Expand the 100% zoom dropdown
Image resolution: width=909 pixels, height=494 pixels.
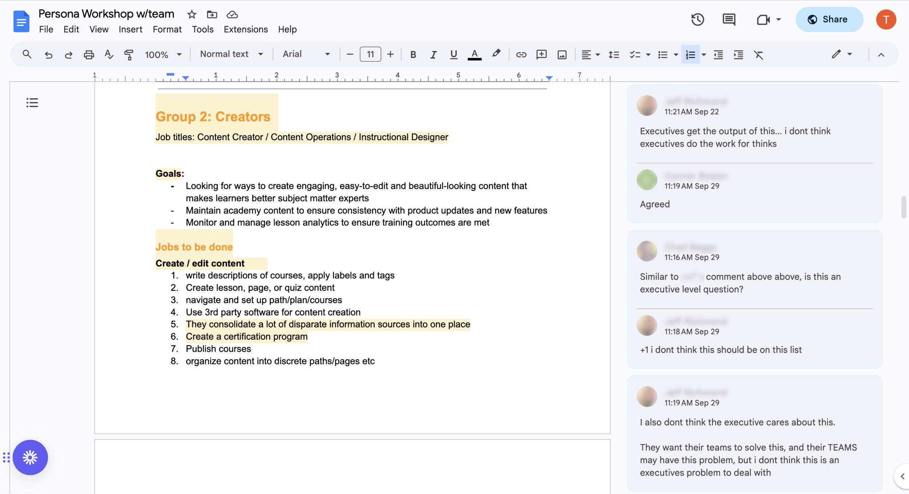[x=163, y=54]
